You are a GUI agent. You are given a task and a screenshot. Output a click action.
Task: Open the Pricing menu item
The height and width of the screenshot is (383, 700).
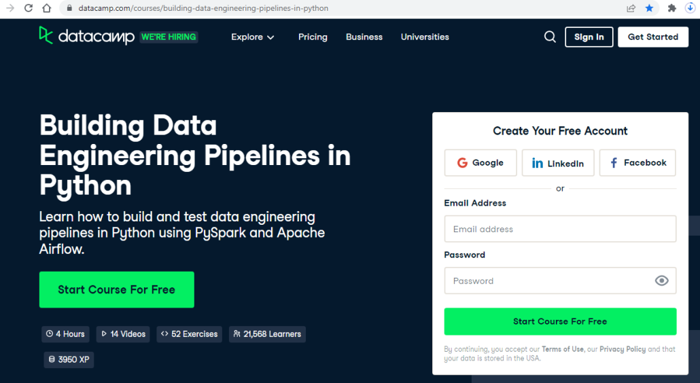point(313,37)
